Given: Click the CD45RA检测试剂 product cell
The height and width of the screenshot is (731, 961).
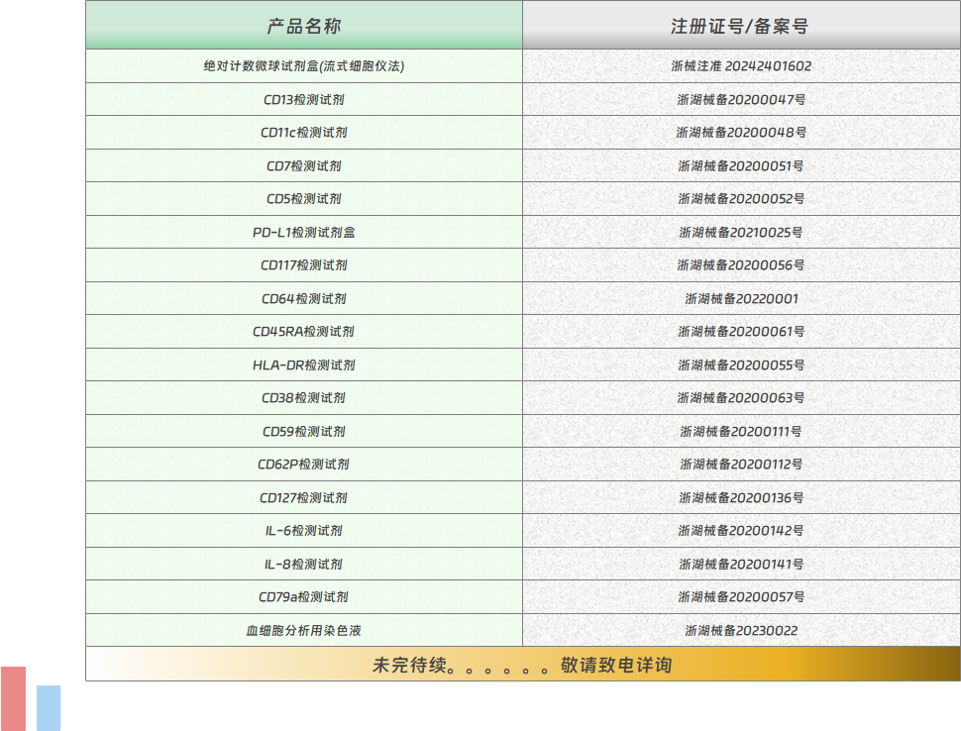Looking at the screenshot, I should coord(304,332).
